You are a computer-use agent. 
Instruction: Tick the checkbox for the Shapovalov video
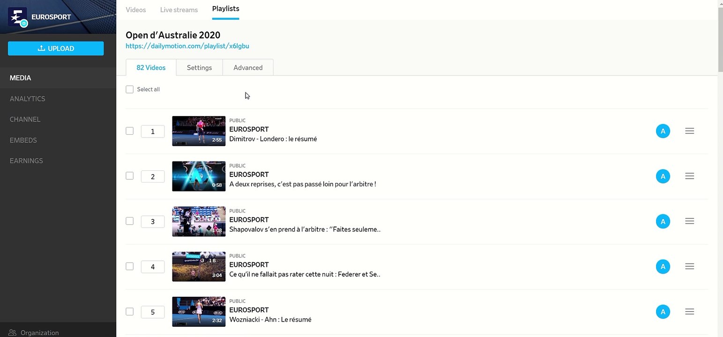(130, 221)
